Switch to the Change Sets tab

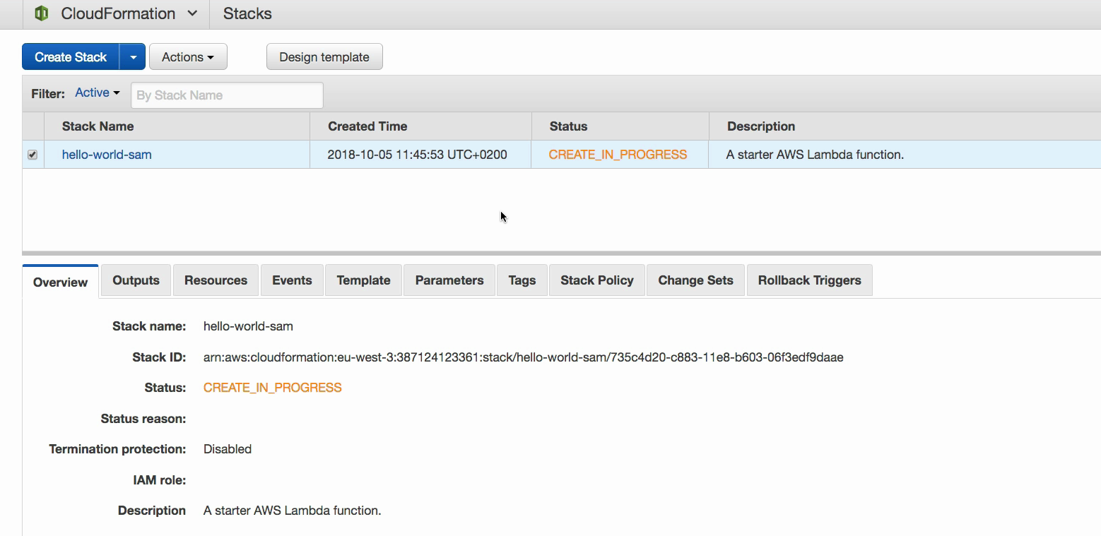click(696, 280)
